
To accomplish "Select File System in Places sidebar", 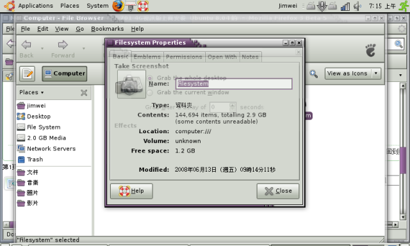I will [38, 127].
